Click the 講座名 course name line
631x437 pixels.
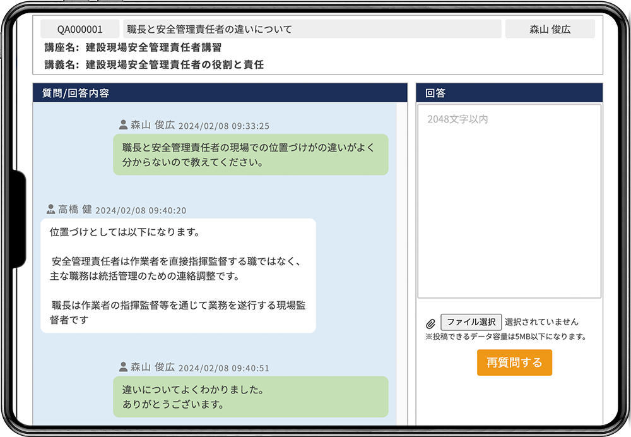coord(133,48)
